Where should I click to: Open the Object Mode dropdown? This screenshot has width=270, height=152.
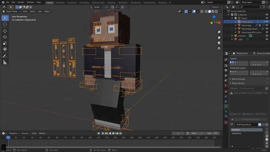tap(11, 11)
